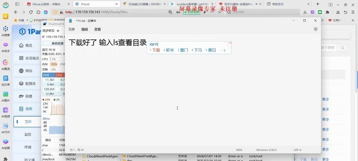Click the browser avatar icon at top-left

point(6,5)
